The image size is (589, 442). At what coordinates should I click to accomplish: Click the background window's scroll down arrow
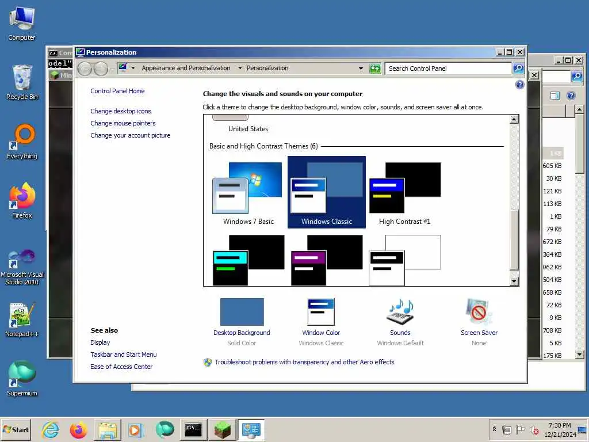(579, 354)
